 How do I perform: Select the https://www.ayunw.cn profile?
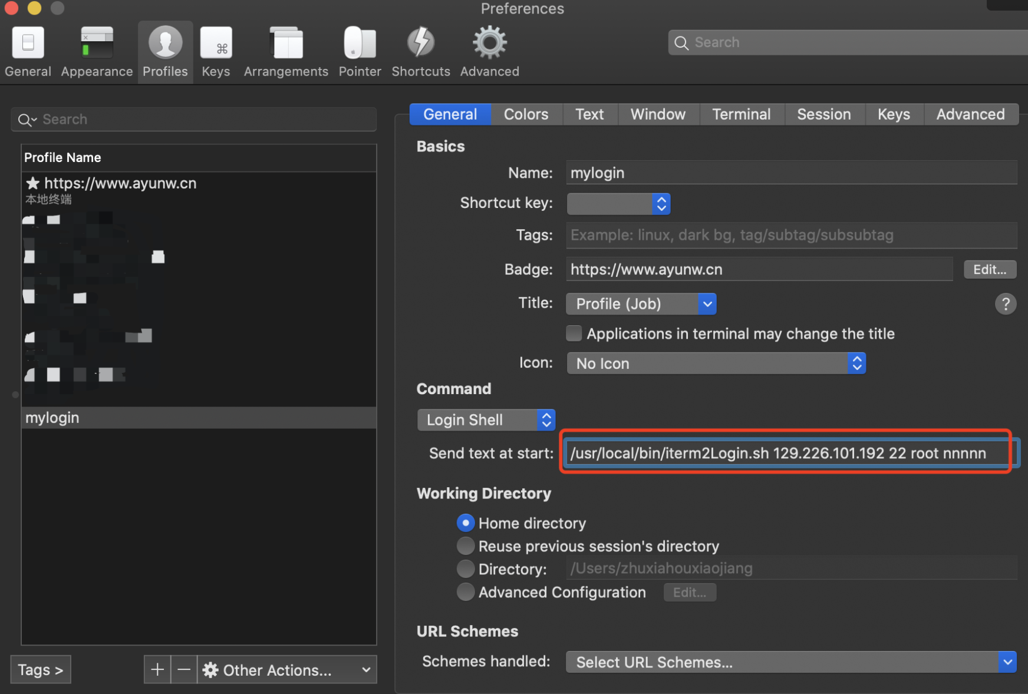click(199, 190)
